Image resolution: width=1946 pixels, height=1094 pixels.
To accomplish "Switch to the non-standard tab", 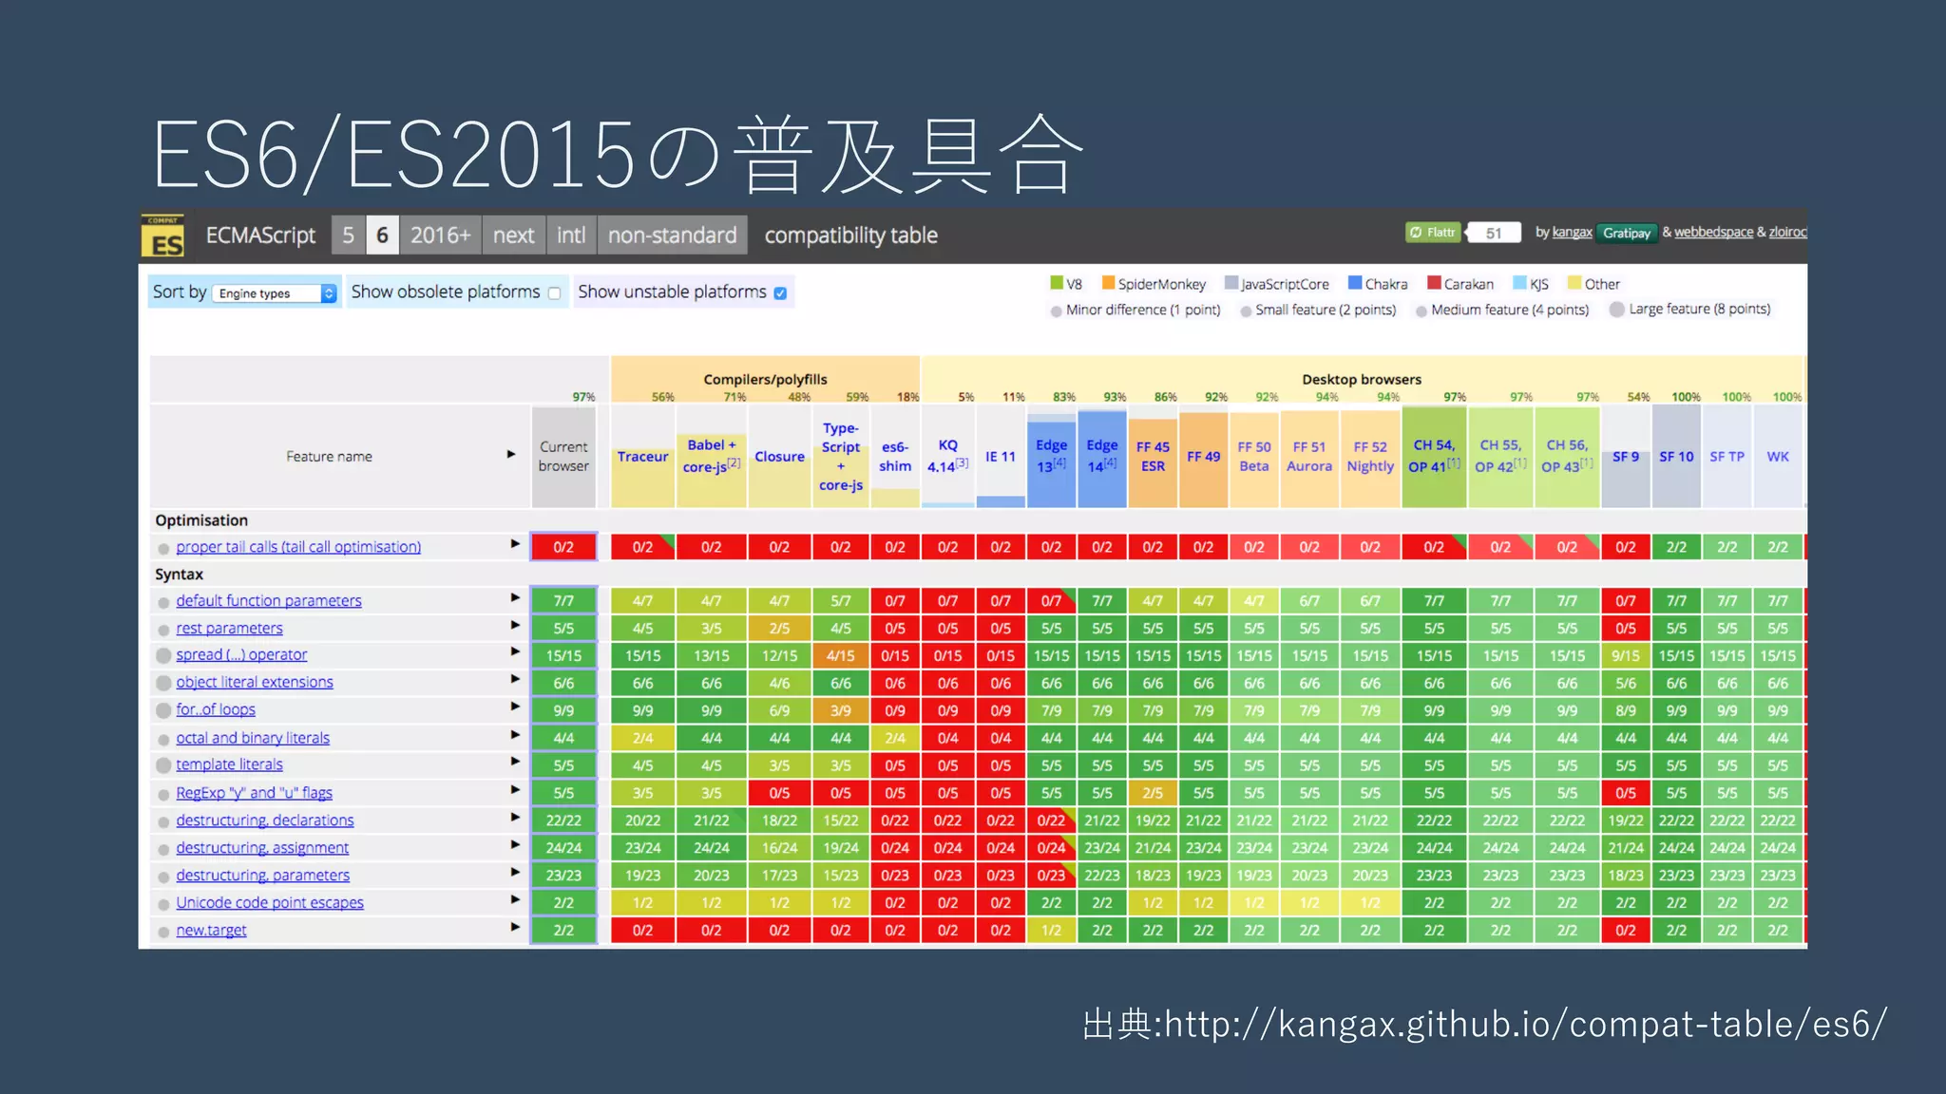I will (672, 235).
